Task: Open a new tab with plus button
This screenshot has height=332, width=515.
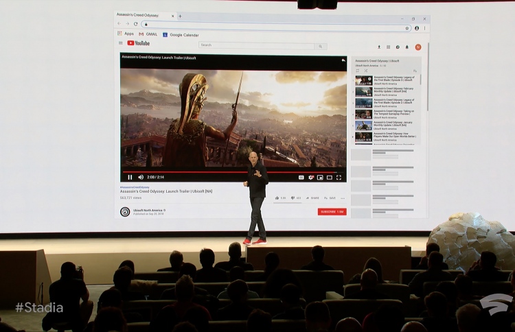Action: click(x=180, y=16)
